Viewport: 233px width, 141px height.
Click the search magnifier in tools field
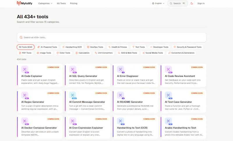click(x=21, y=38)
